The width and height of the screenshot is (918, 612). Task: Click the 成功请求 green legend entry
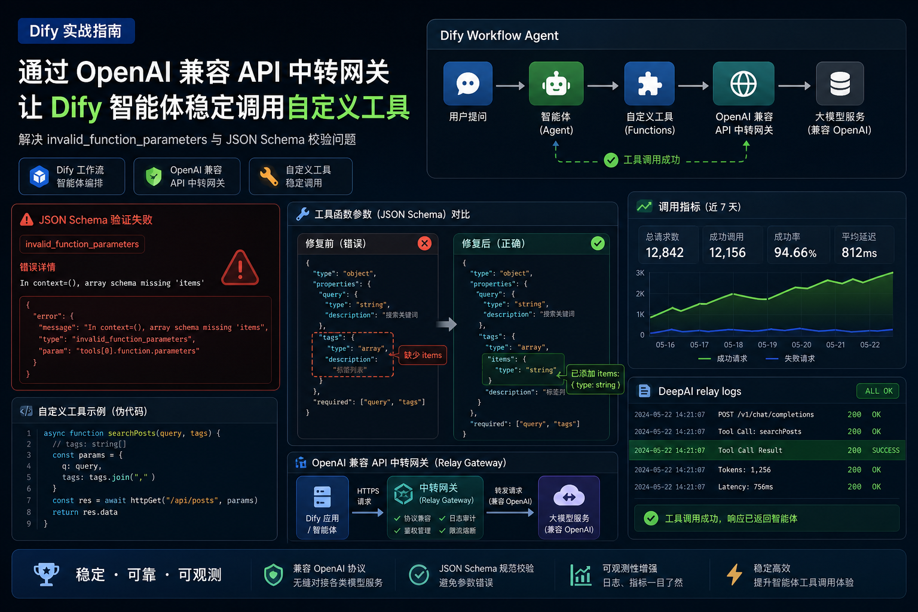click(x=723, y=359)
